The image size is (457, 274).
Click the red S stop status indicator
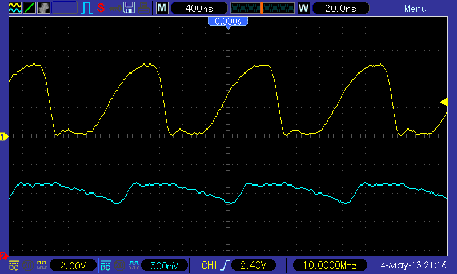tap(101, 8)
